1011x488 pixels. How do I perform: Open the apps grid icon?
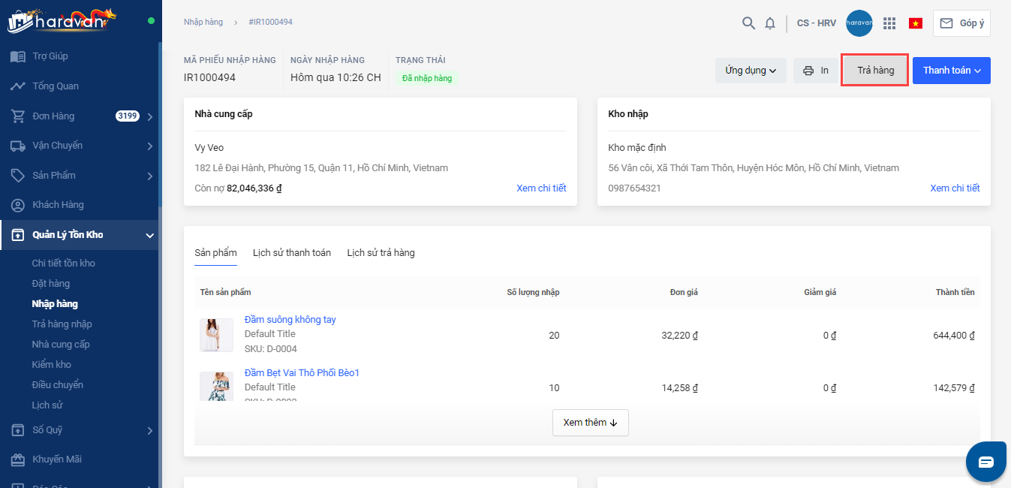[x=889, y=23]
